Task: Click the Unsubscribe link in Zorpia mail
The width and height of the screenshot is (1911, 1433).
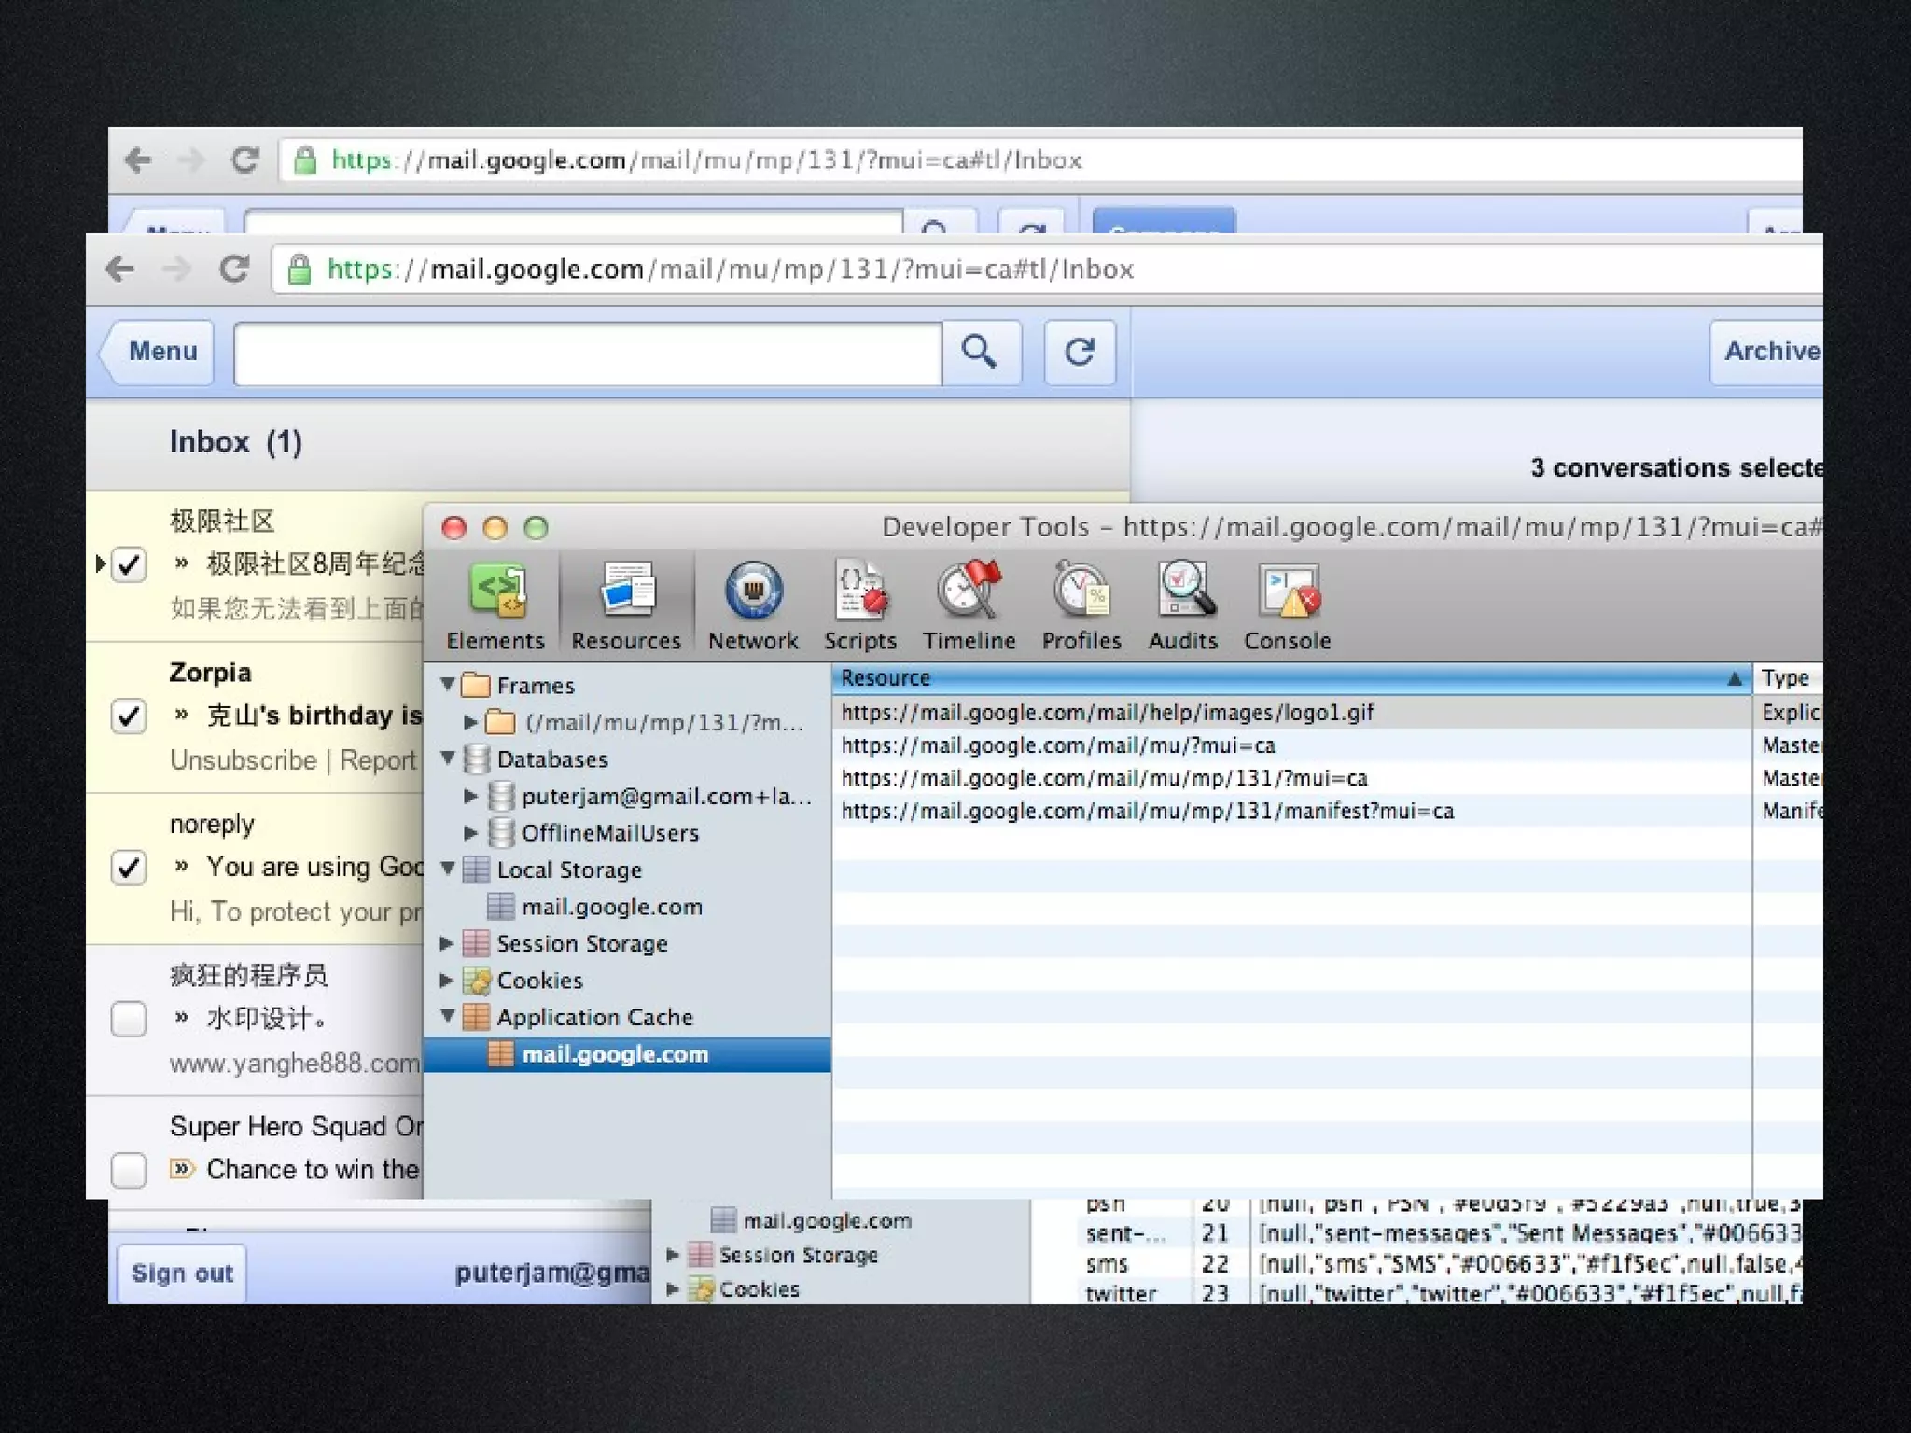Action: (244, 760)
